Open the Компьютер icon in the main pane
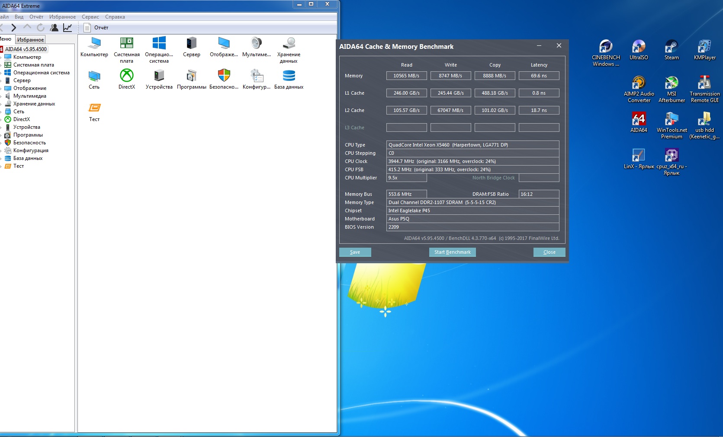Screen dimensions: 723x437 (x=94, y=47)
